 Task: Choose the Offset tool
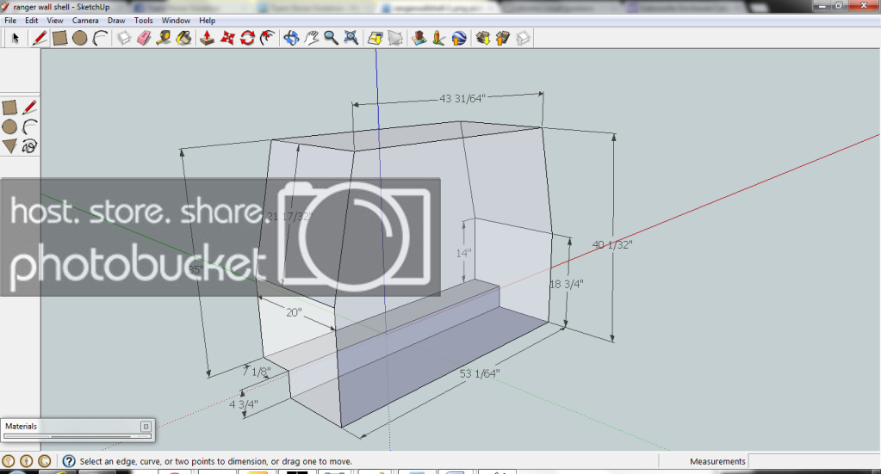click(x=268, y=38)
